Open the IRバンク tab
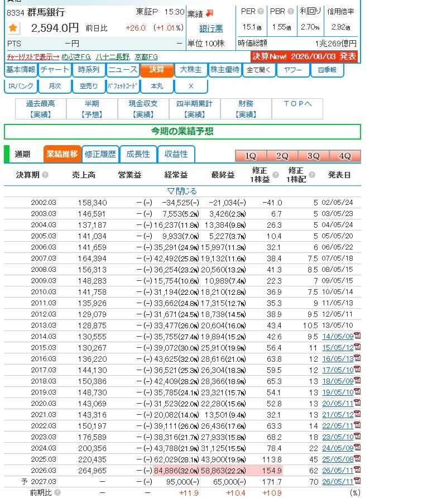Viewport: 437px width, 498px height. pyautogui.click(x=21, y=86)
